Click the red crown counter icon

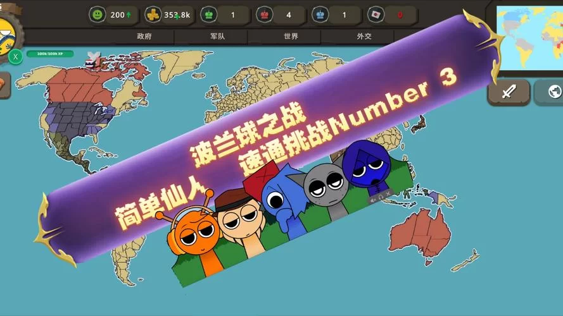(x=264, y=15)
